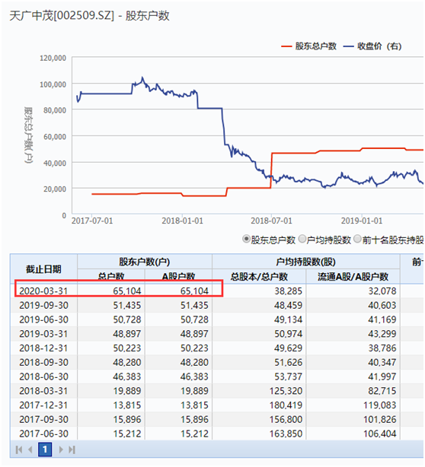Viewport: 425px width, 467px height.
Task: Jump to the last page icon
Action: click(x=72, y=450)
